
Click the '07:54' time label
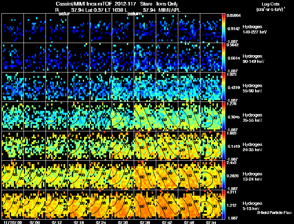[x=211, y=222]
